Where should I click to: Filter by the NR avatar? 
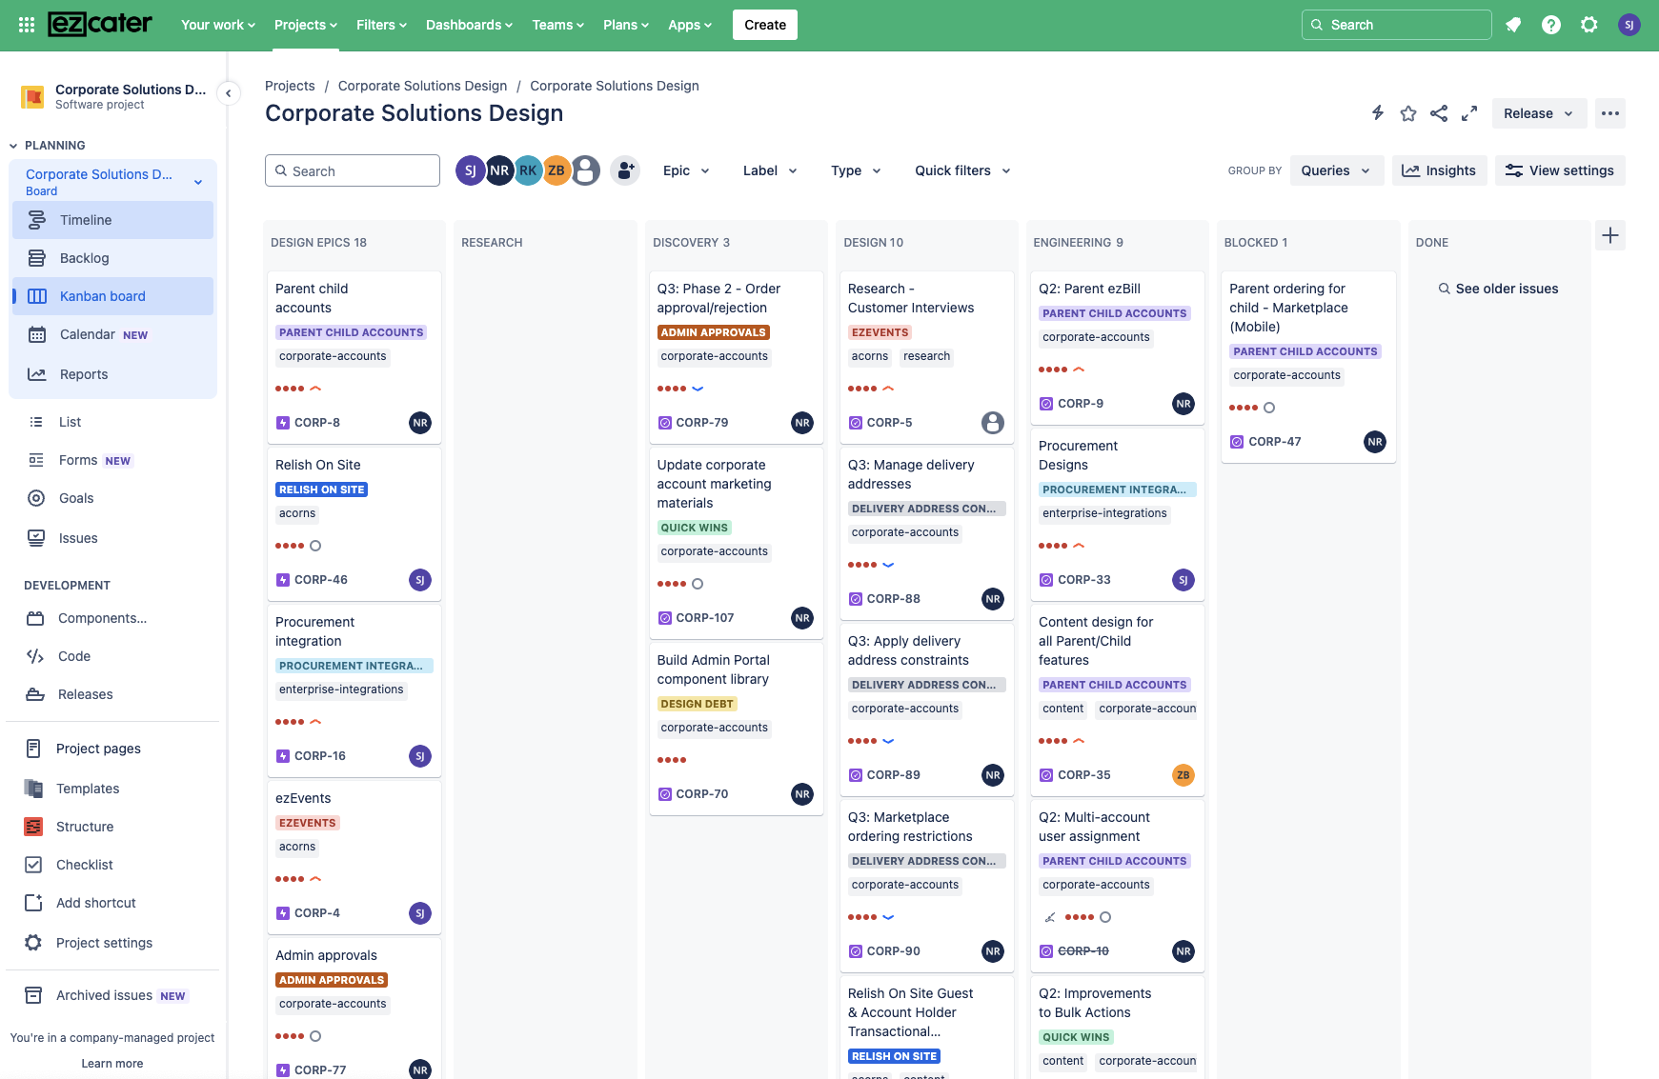(499, 170)
